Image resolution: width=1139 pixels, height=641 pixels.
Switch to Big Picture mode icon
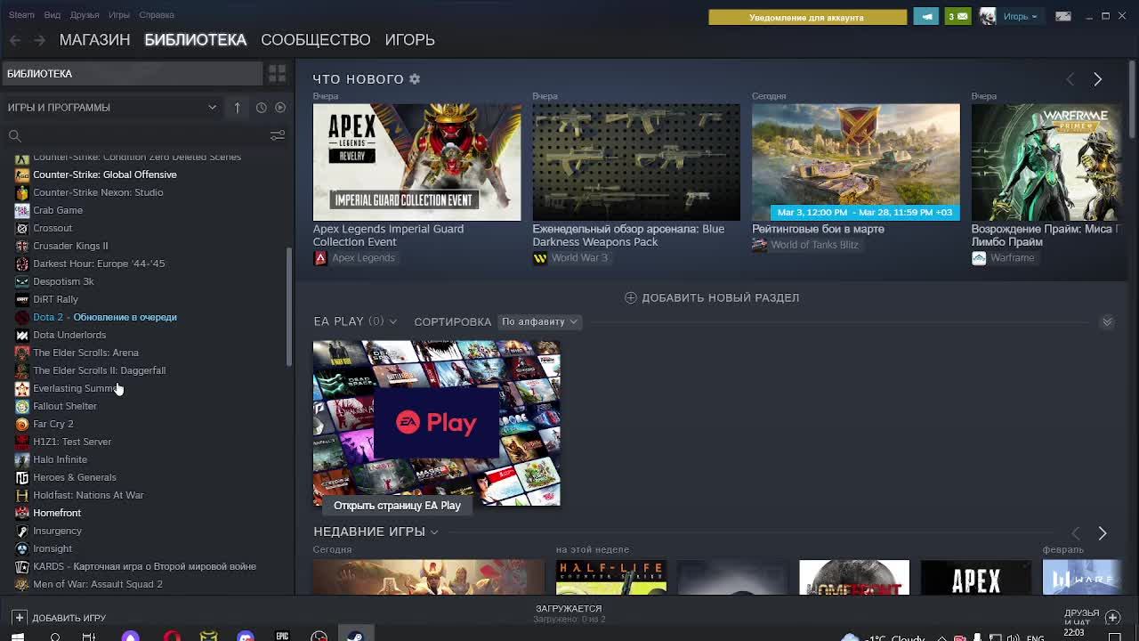coord(1063,15)
